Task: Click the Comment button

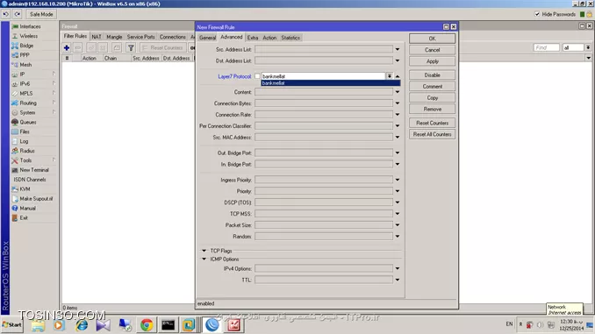Action: click(433, 87)
